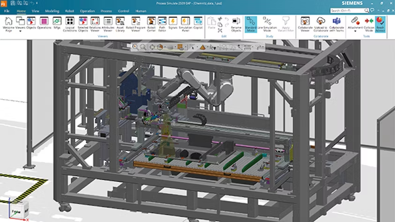Open the Path Editor

(x=162, y=23)
